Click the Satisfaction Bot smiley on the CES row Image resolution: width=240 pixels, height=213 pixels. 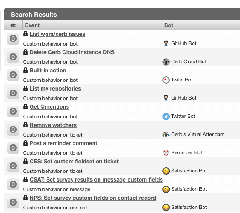[x=166, y=171]
